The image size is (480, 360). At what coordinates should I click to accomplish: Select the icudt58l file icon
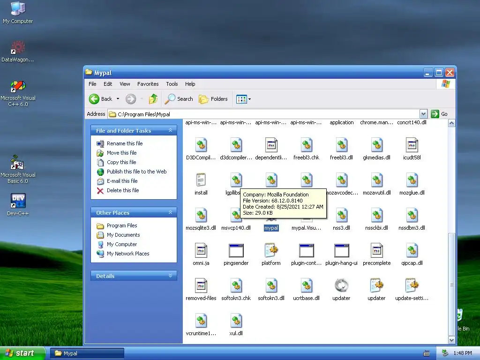point(412,145)
